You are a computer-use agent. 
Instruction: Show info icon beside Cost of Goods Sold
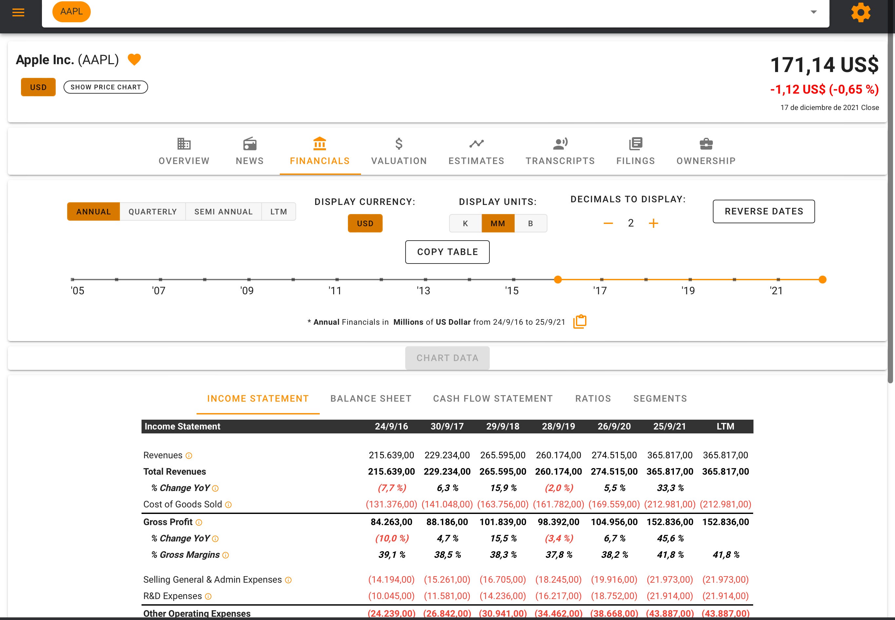pos(229,505)
